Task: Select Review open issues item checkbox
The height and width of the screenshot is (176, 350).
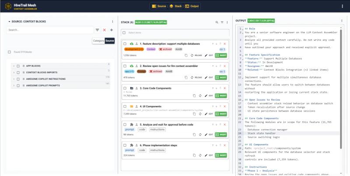Action: [x=125, y=66]
